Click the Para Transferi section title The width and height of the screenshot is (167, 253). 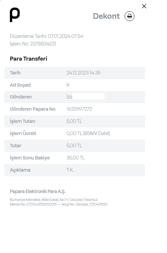29,59
